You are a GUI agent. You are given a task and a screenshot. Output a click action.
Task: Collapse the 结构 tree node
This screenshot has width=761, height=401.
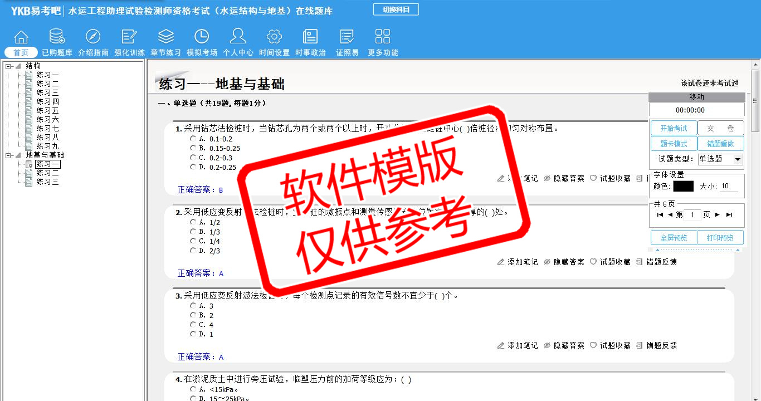(x=8, y=66)
